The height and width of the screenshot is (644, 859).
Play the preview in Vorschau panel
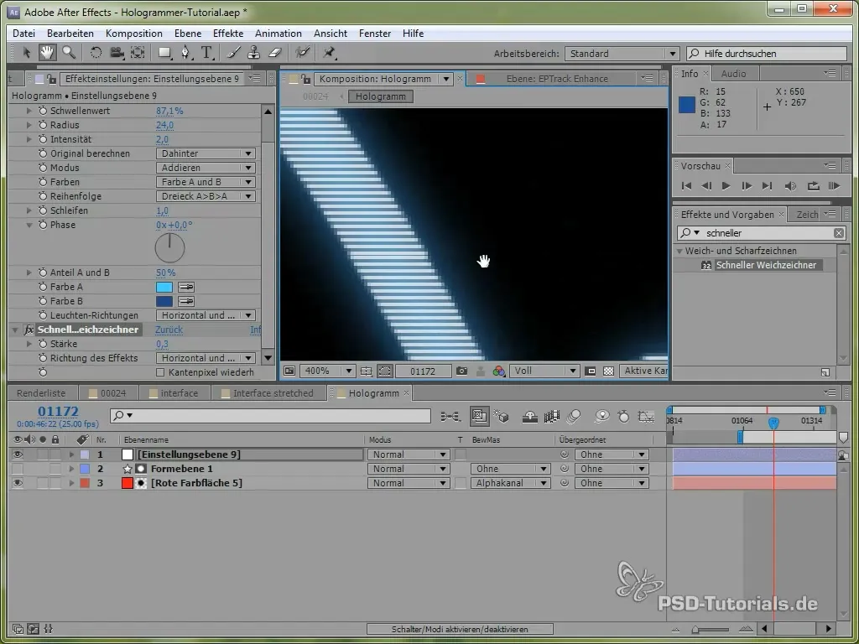point(726,186)
